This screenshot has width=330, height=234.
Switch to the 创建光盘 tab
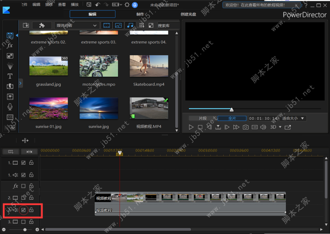coord(188,14)
